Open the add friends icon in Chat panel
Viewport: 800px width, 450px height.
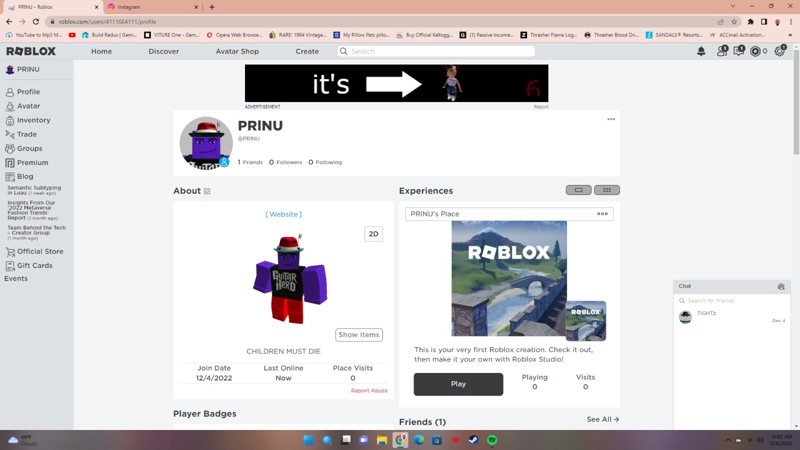pyautogui.click(x=781, y=286)
